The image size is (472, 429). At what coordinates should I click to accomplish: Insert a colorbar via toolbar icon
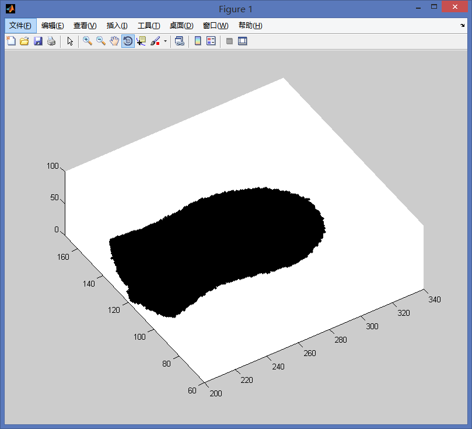pyautogui.click(x=198, y=41)
